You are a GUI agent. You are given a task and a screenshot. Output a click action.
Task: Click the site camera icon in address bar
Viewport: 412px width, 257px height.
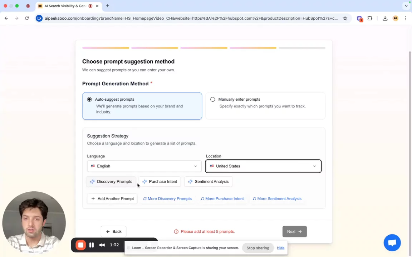39,18
